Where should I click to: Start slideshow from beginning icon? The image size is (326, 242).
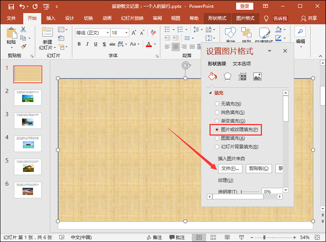pyautogui.click(x=46, y=7)
